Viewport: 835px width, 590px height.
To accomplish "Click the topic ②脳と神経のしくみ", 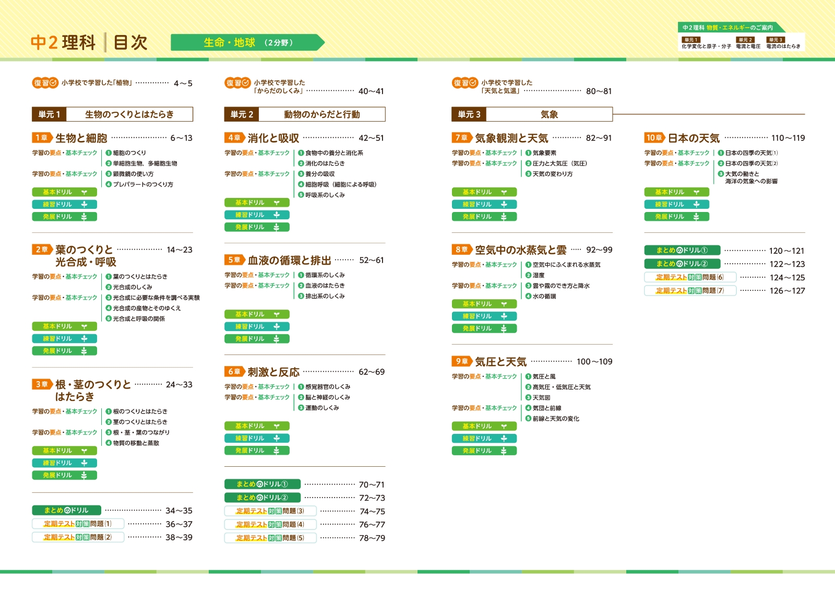I will [x=324, y=397].
